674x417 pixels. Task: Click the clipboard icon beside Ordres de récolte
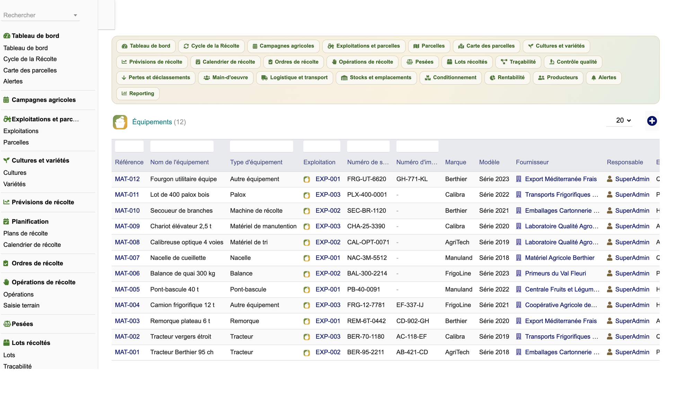tap(6, 263)
